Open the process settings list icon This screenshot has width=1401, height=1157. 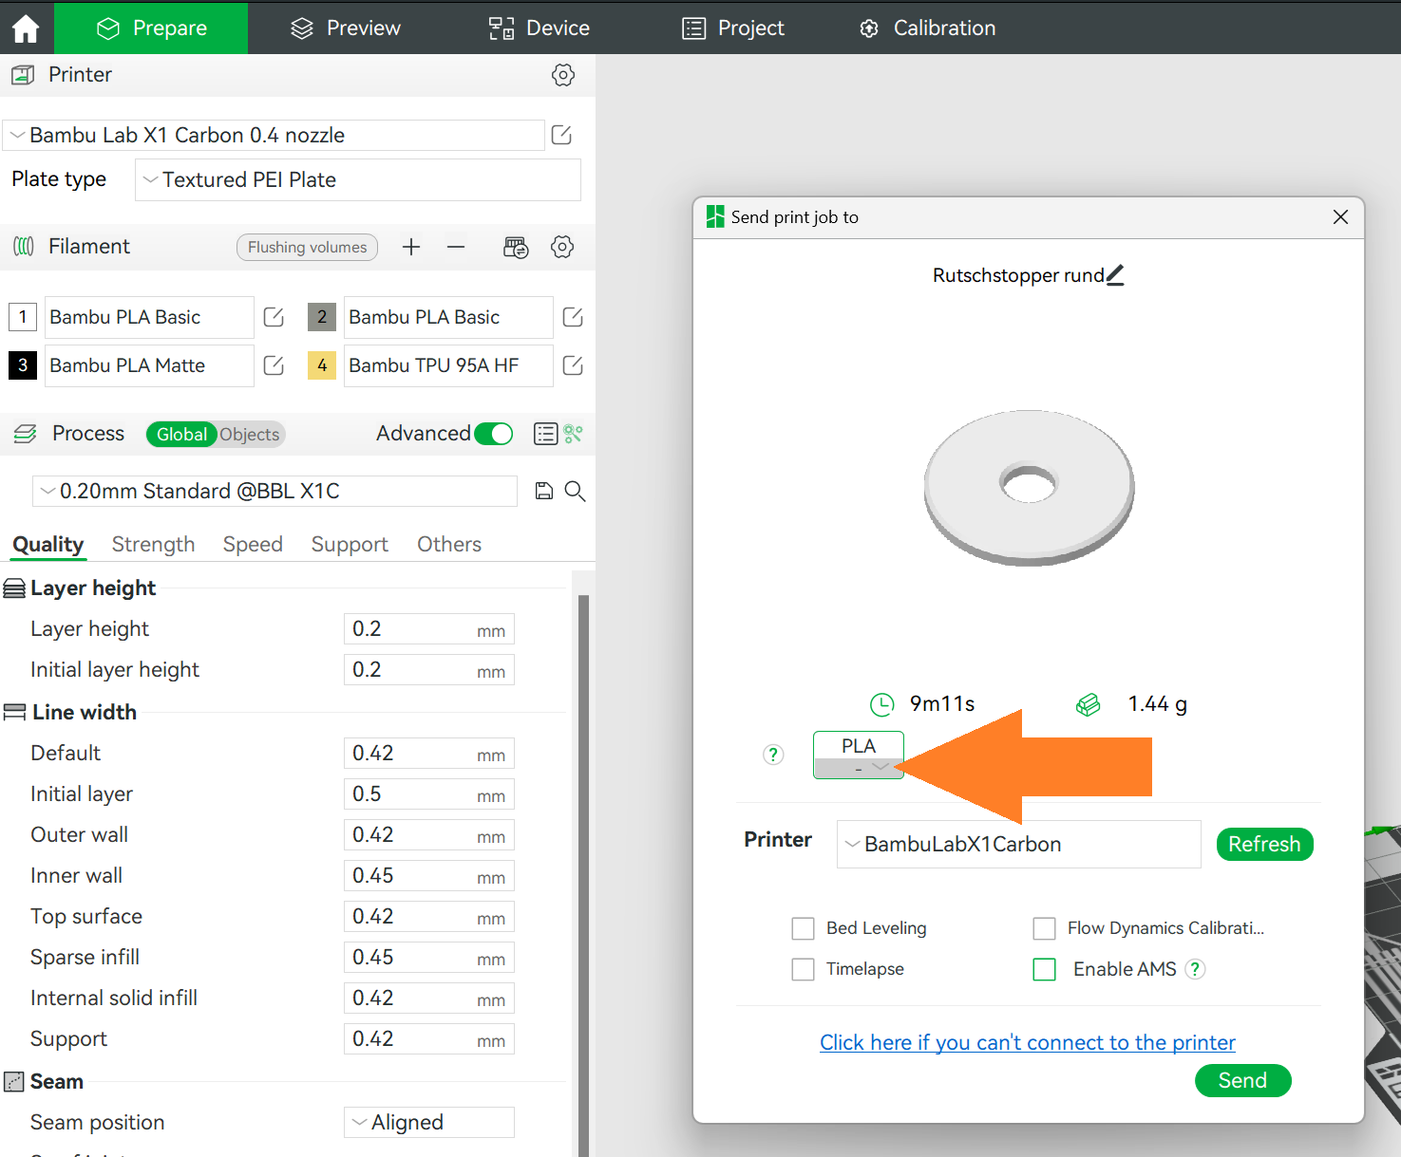click(x=545, y=434)
